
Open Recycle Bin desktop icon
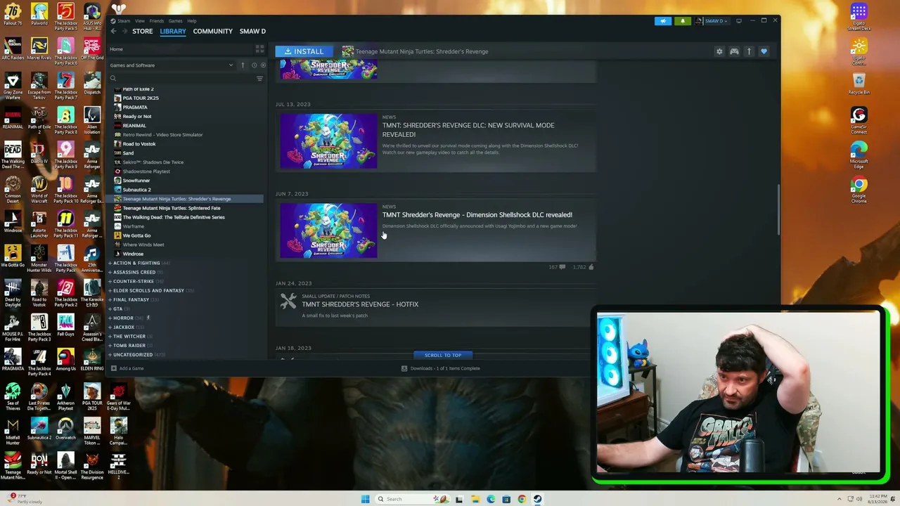(x=859, y=84)
